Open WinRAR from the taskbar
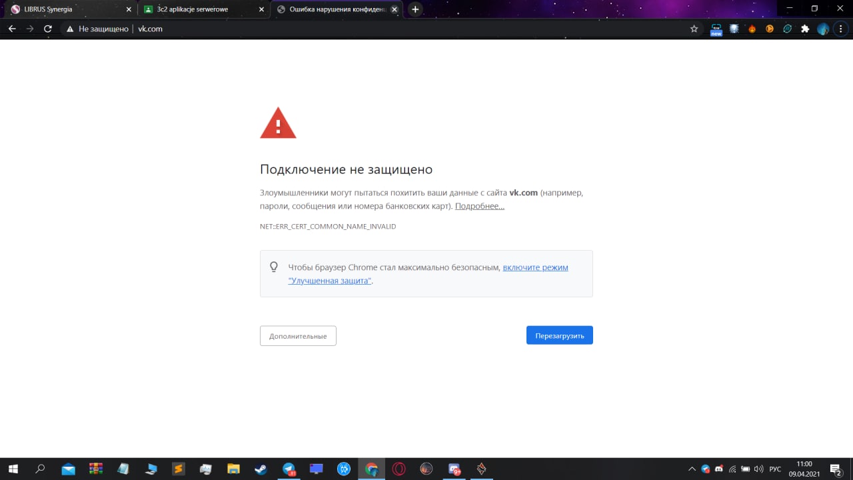The height and width of the screenshot is (480, 853). pos(96,469)
